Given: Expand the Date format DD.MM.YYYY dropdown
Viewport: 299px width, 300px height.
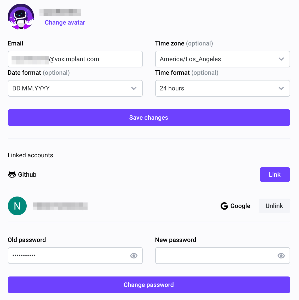Looking at the screenshot, I should coord(75,88).
